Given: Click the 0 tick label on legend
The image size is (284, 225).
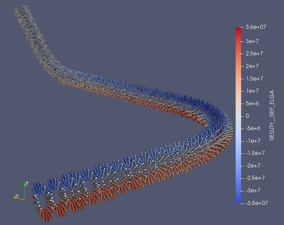Looking at the screenshot, I should click(x=247, y=116).
